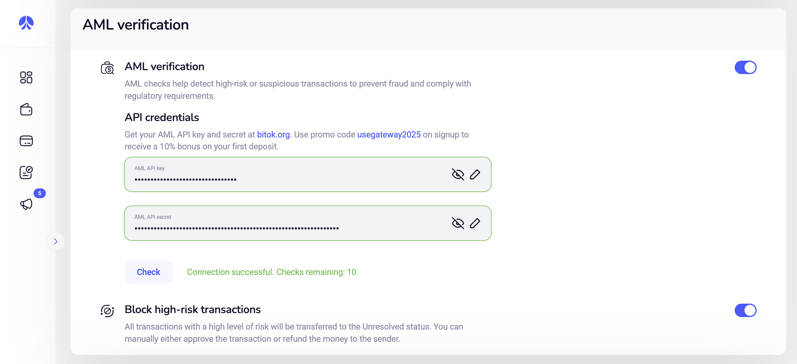
Task: Open the announcements megaphone icon
Action: click(27, 204)
